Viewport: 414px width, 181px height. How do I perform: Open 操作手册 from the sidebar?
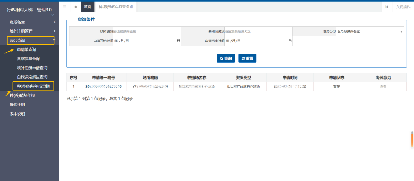17,104
